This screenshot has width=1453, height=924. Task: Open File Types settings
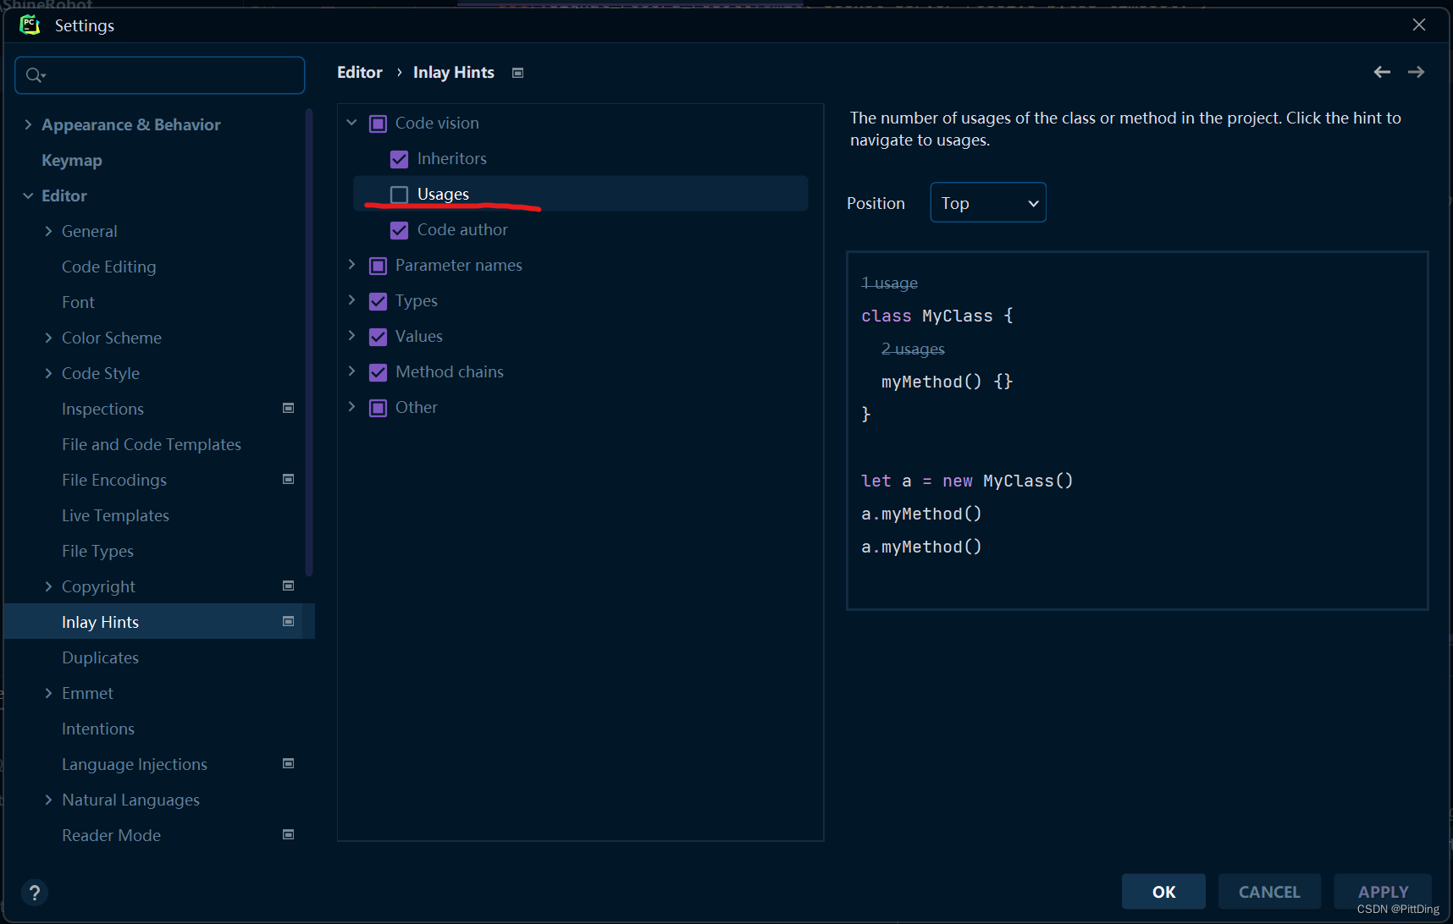click(x=97, y=551)
